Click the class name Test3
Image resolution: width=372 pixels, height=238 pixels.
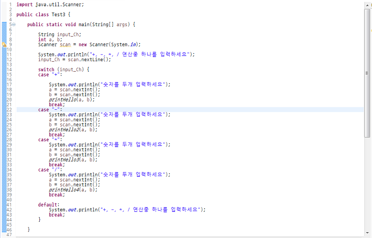pos(58,15)
